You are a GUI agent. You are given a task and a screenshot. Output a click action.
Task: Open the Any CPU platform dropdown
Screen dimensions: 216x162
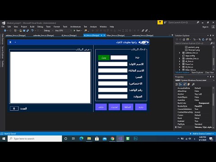[63, 31]
